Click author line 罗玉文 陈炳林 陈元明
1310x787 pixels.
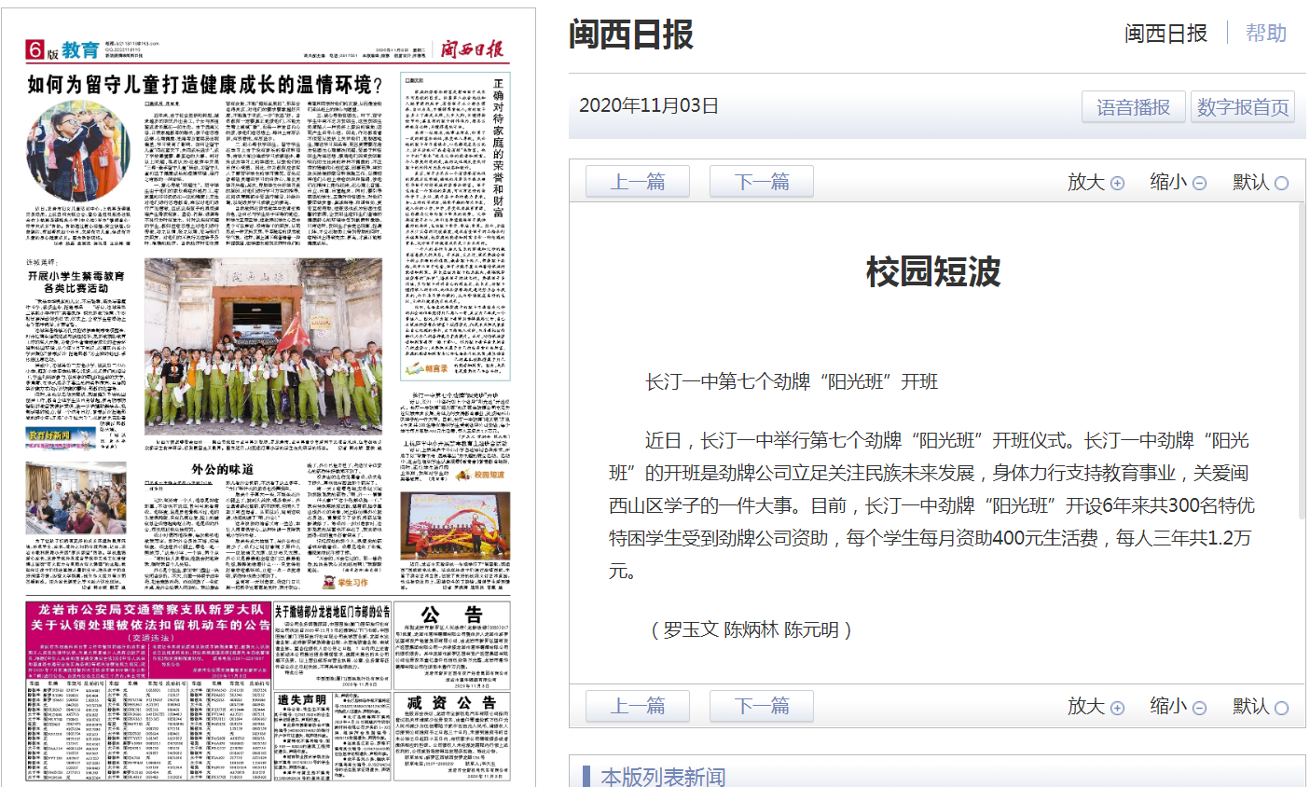[752, 629]
